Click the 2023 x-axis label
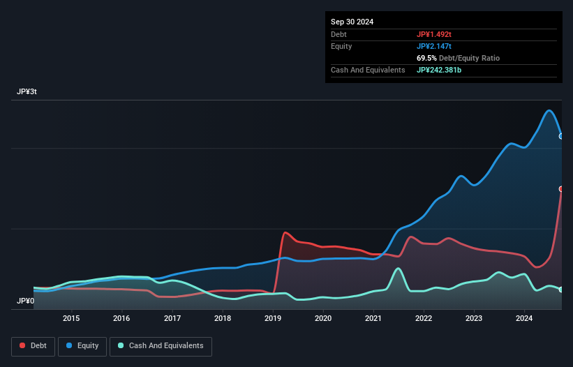This screenshot has height=367, width=573. (x=474, y=318)
